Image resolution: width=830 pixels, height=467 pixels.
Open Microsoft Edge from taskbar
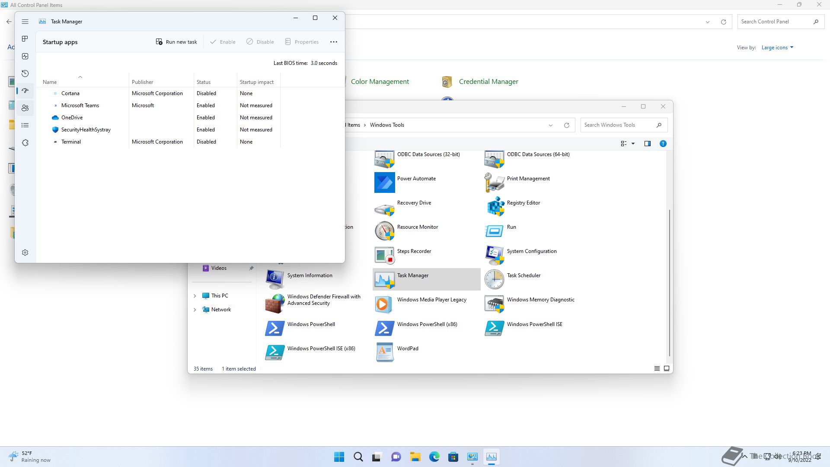[434, 457]
